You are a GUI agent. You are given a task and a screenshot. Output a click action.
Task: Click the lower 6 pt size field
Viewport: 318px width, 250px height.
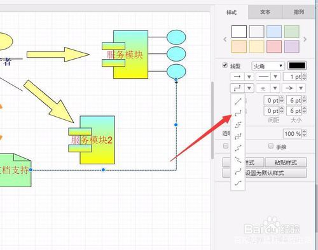294,110
